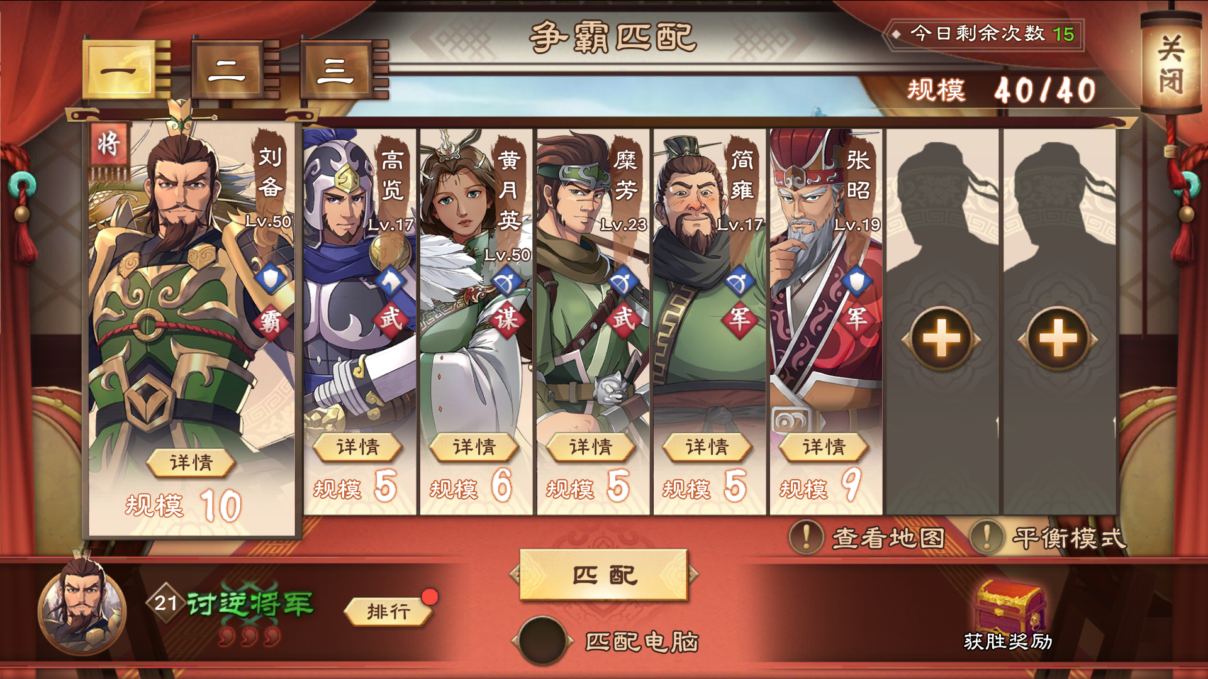Click the 查看地图 exclamation icon

point(806,537)
